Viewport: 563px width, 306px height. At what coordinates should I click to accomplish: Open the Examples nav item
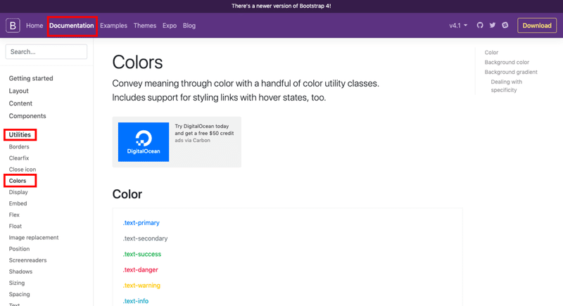113,26
